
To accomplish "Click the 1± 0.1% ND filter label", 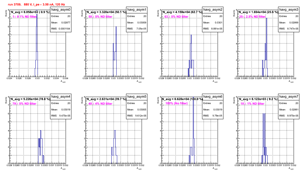I will click(x=25, y=17).
